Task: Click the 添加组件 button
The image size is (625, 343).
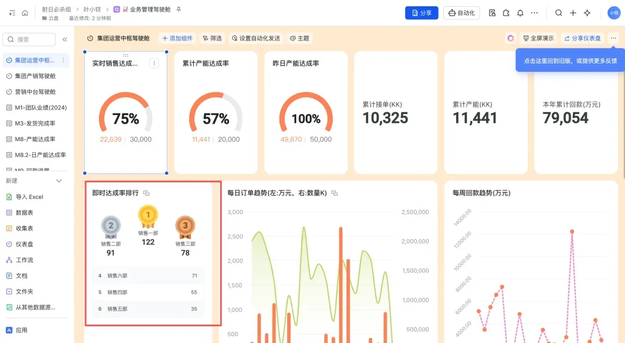Action: 177,38
